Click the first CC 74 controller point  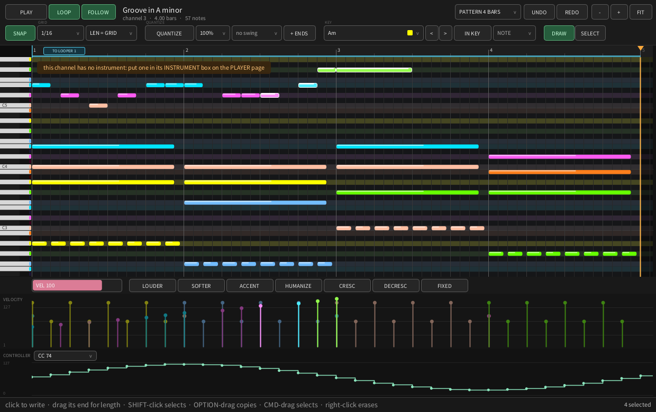(32, 377)
